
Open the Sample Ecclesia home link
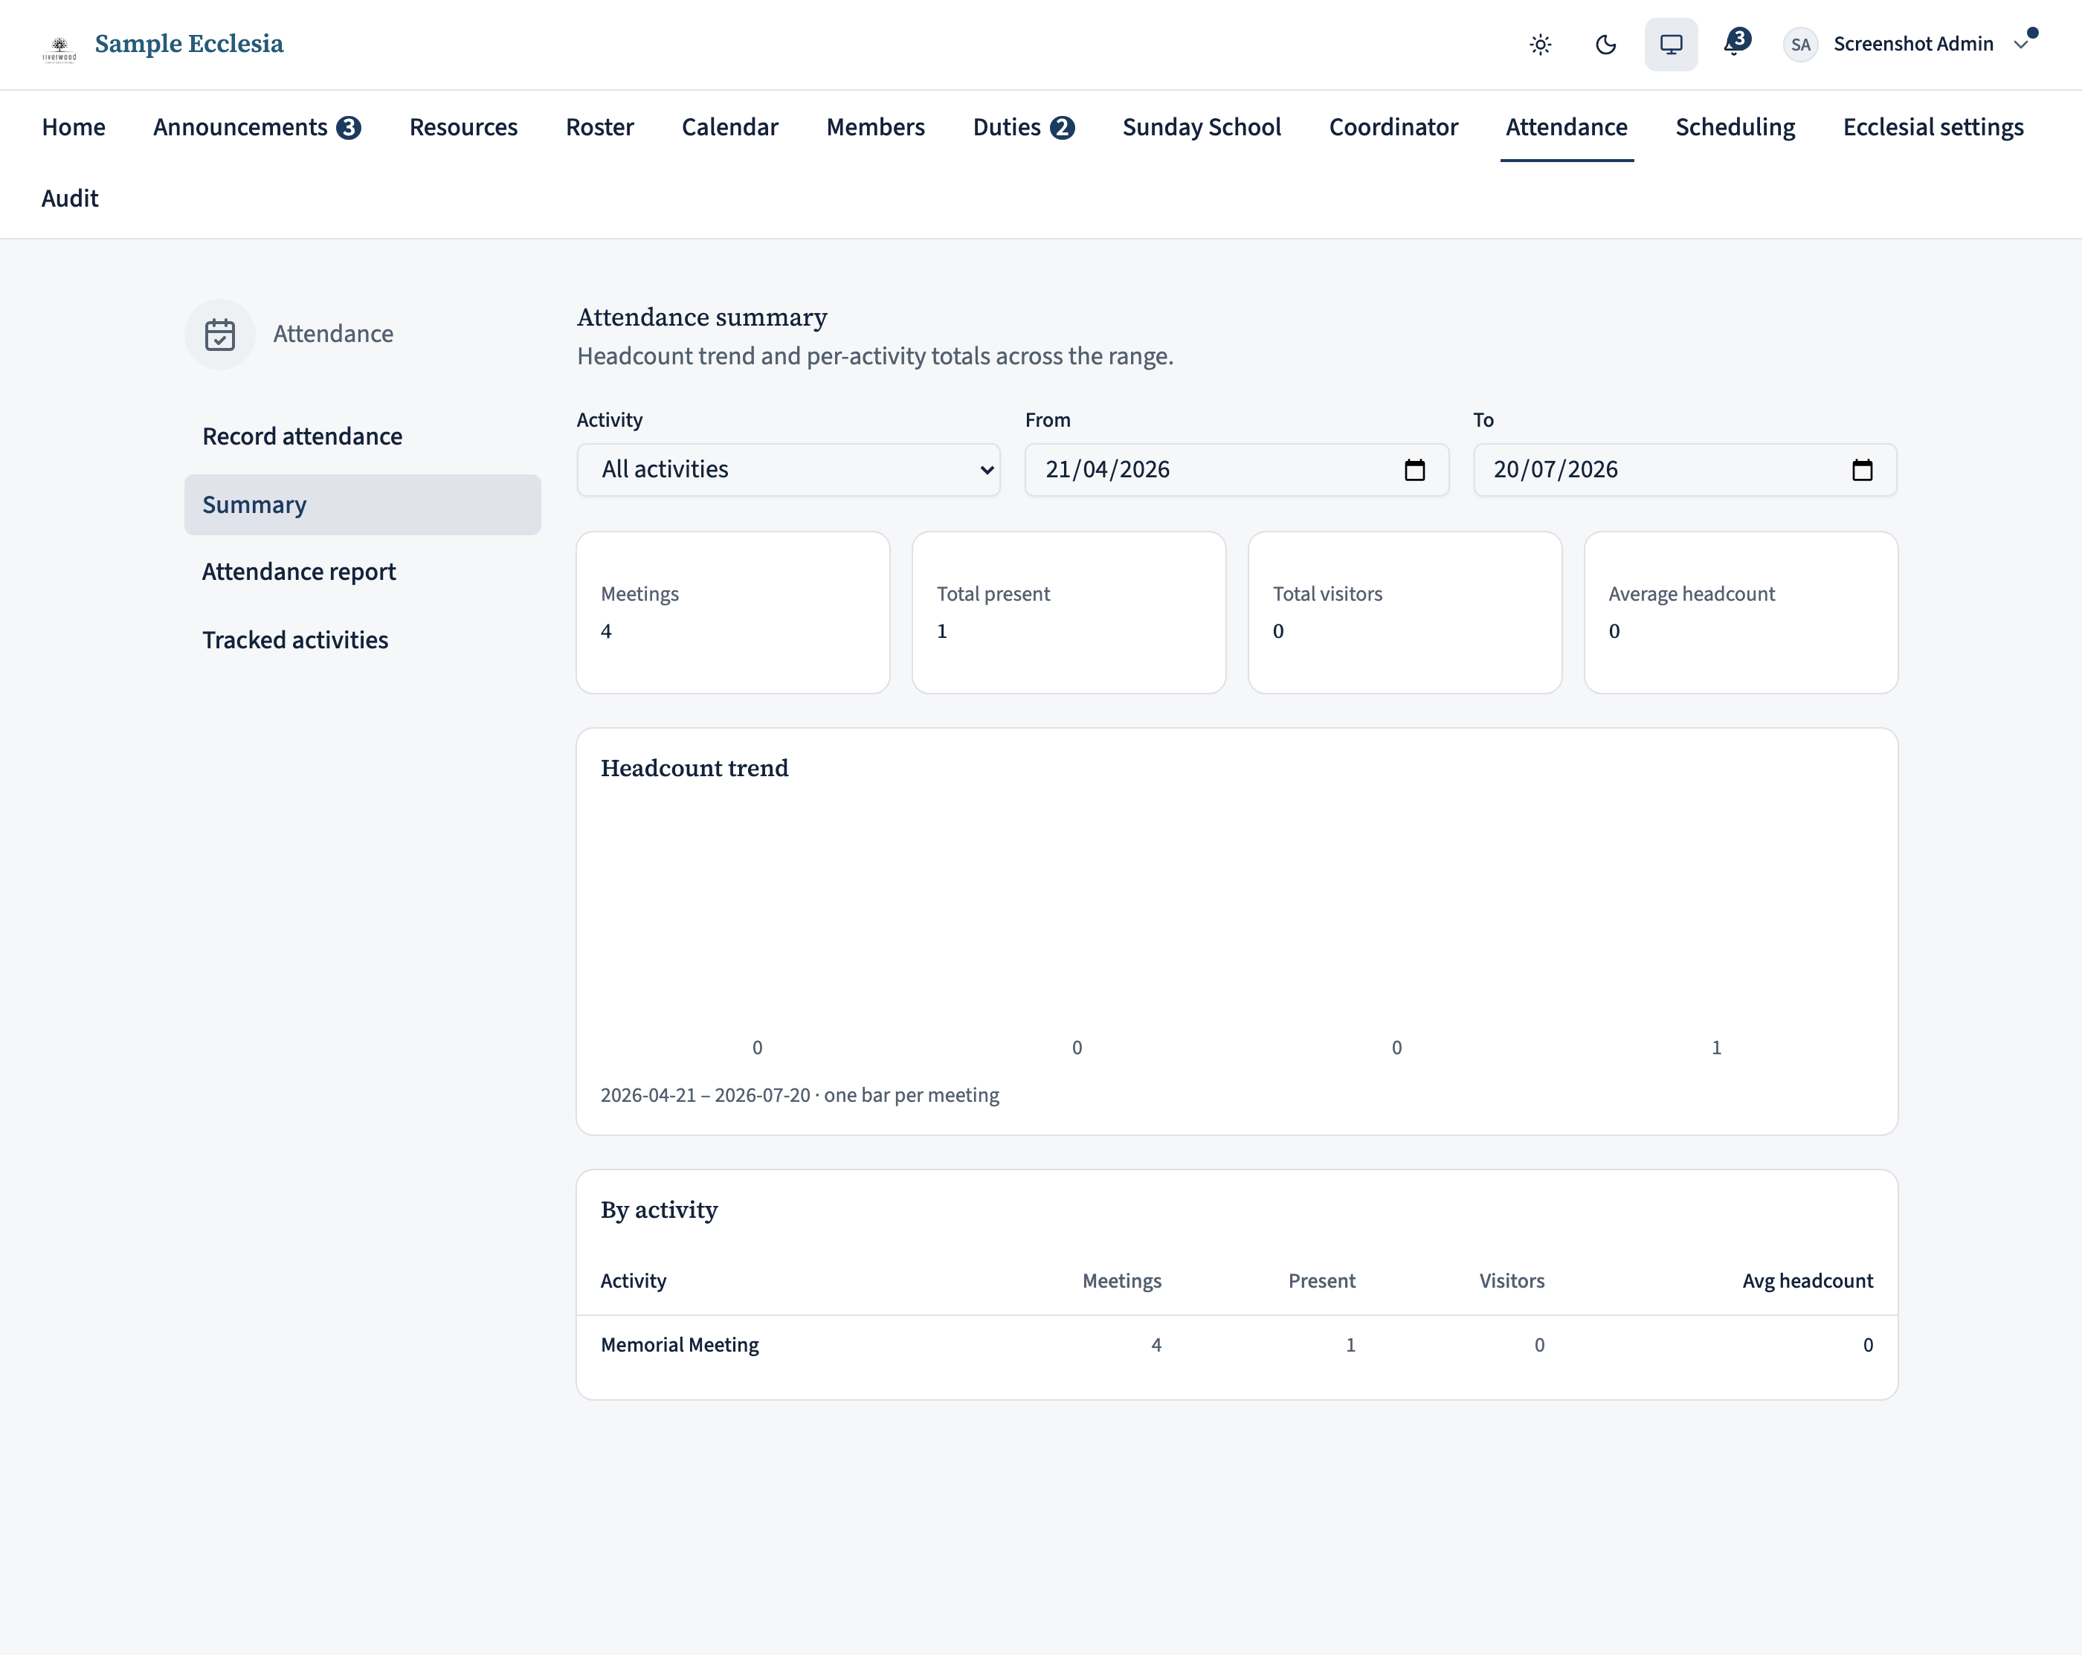(x=190, y=43)
